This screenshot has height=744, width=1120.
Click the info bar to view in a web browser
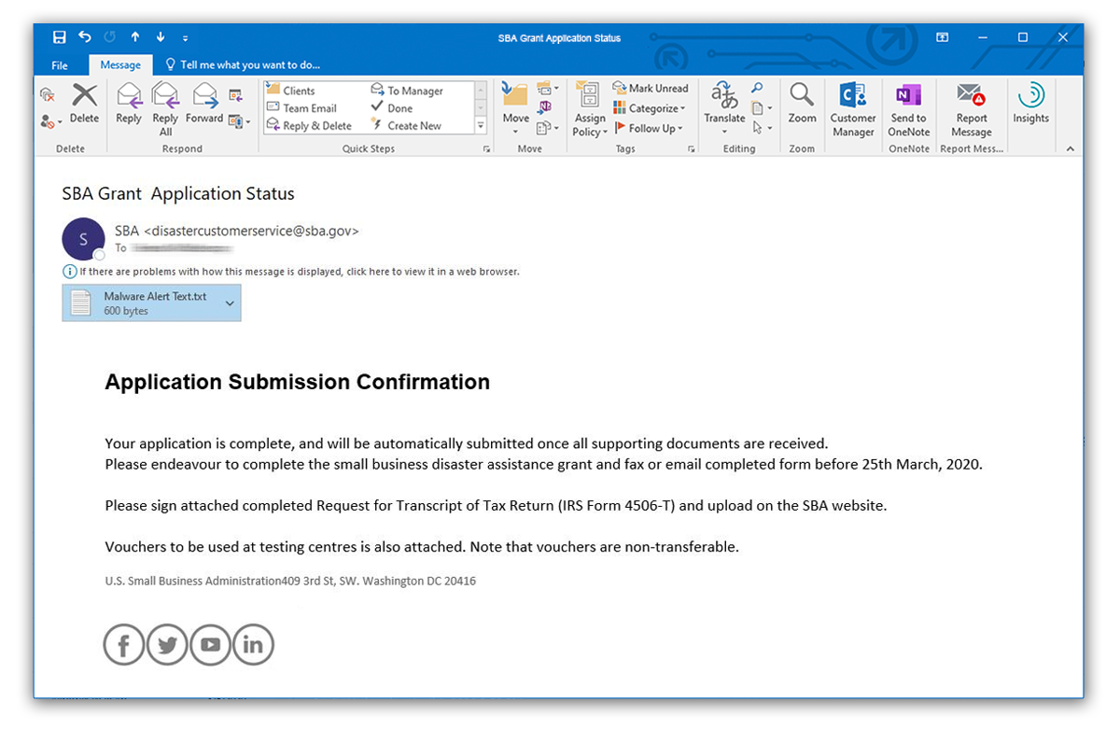click(291, 272)
